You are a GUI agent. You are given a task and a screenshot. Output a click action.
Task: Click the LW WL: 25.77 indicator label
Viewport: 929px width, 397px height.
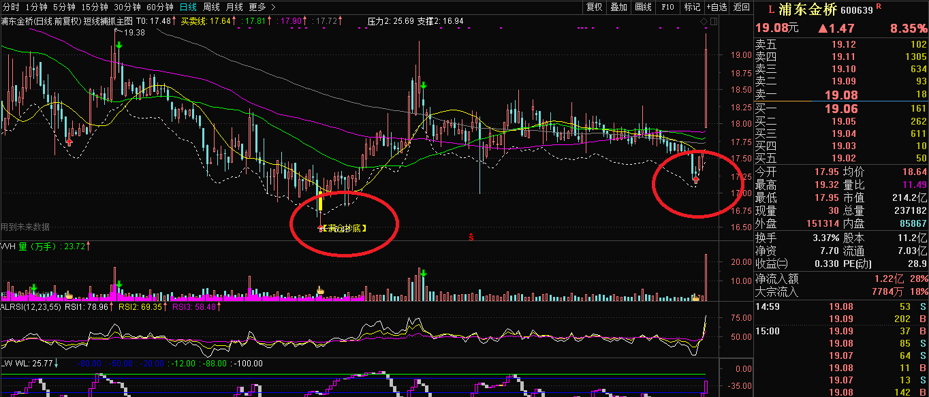[x=27, y=364]
